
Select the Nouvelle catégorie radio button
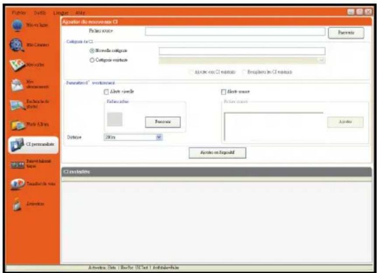click(x=92, y=51)
